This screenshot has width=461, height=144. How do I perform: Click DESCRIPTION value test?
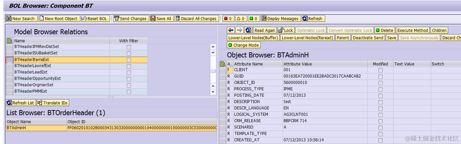click(x=287, y=102)
